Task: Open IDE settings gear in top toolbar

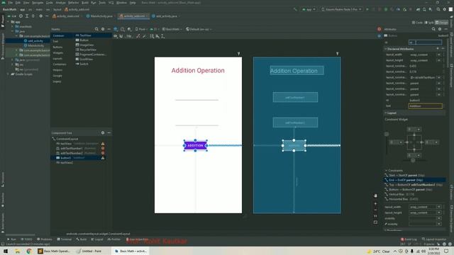Action: click(x=445, y=9)
